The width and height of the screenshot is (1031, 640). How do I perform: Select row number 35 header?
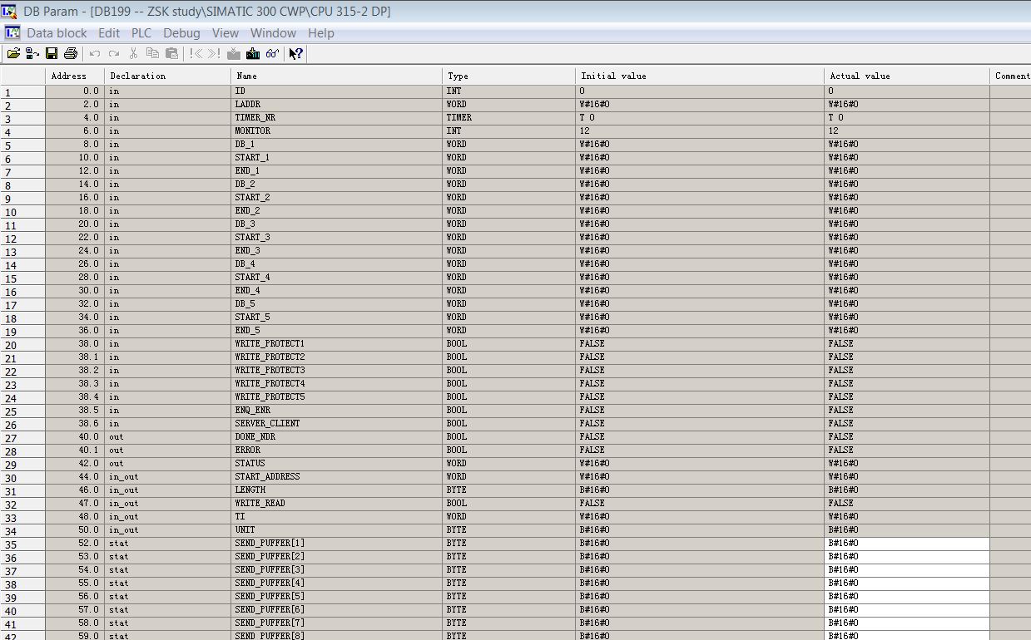pyautogui.click(x=22, y=544)
